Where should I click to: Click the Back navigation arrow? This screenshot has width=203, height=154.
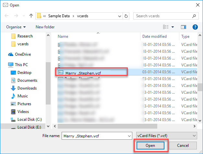(6, 16)
